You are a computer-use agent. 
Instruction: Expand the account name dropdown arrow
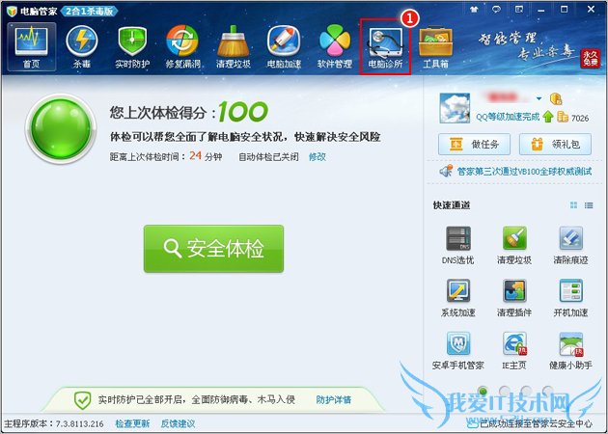tap(539, 98)
